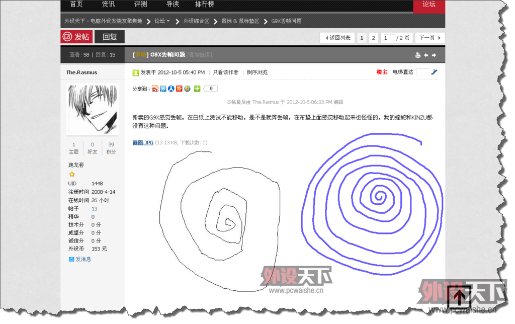
Task: Go to next thread with right arrow icon
Action: pos(434,55)
